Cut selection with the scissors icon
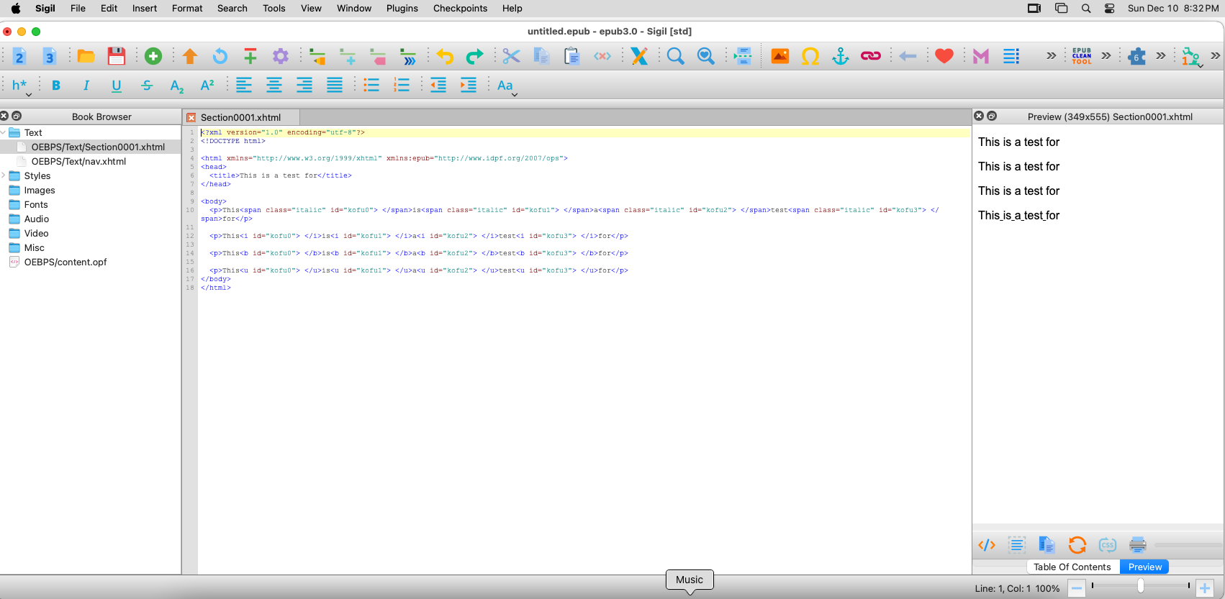Viewport: 1225px width, 599px height. tap(512, 56)
